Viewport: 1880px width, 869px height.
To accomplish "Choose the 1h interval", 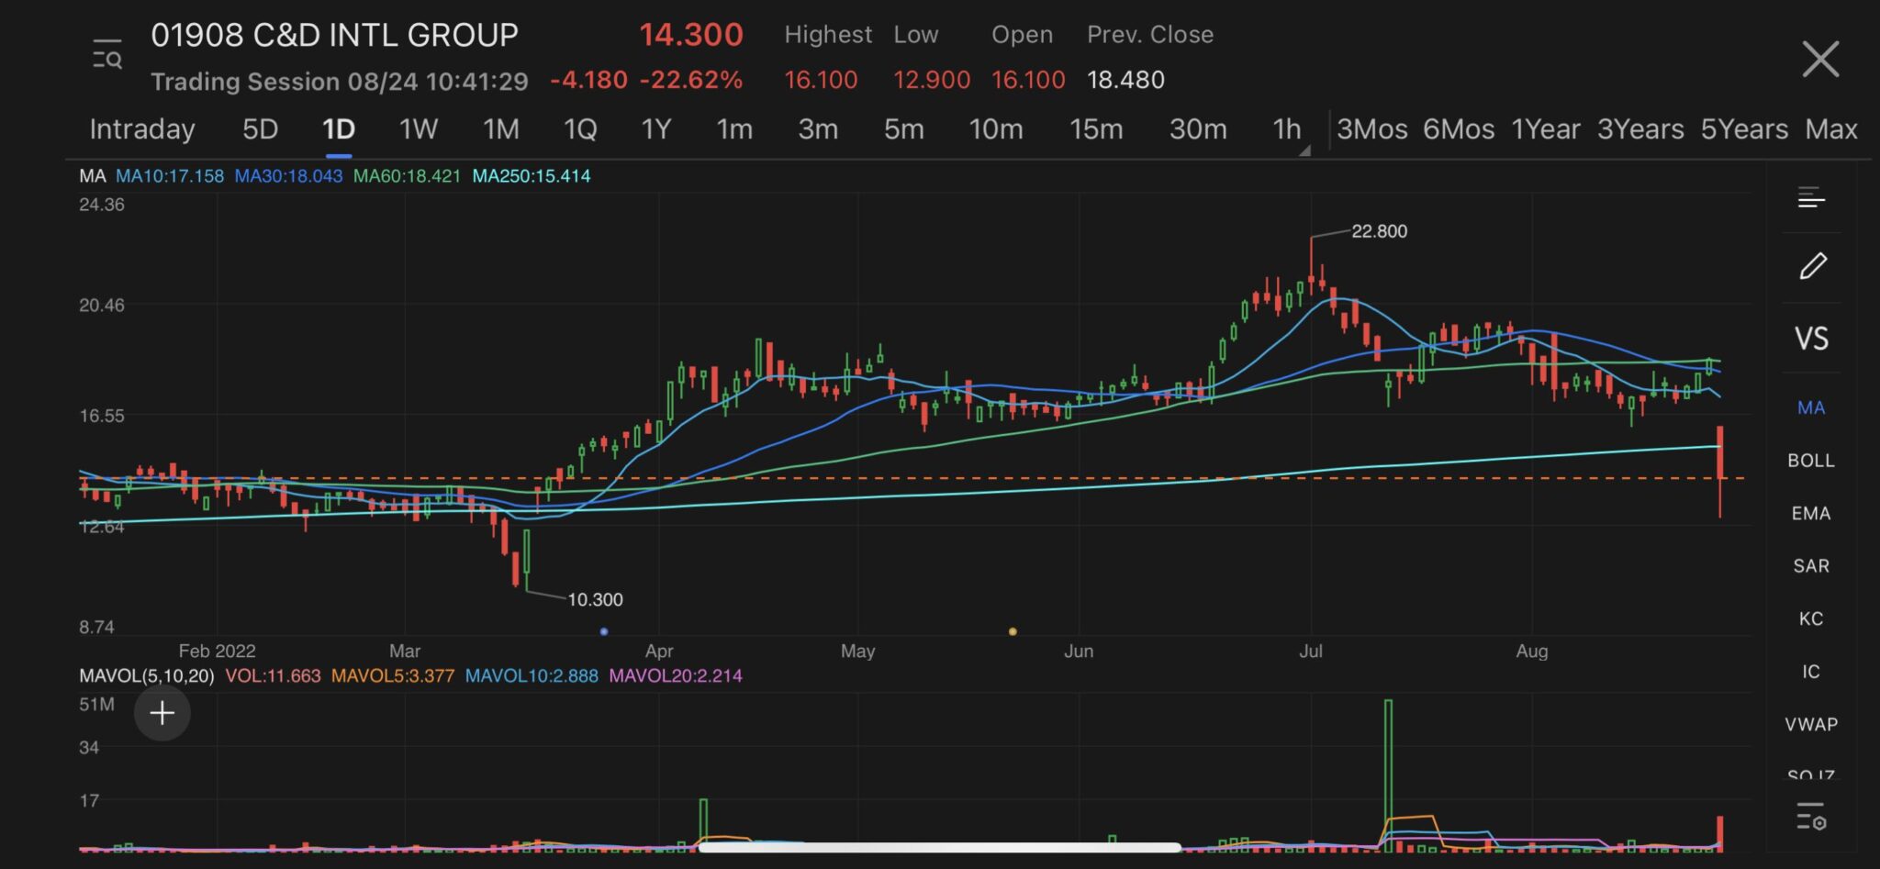I will [x=1287, y=129].
